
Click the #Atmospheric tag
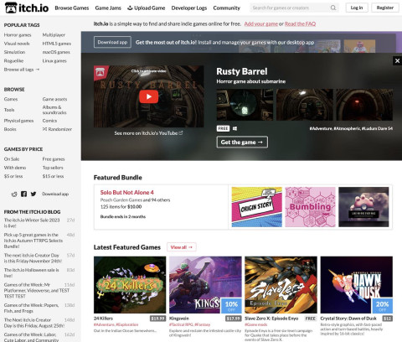click(347, 128)
